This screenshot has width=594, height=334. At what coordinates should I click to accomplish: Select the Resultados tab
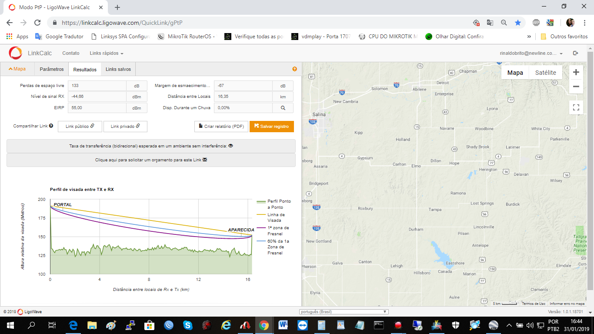coord(85,69)
